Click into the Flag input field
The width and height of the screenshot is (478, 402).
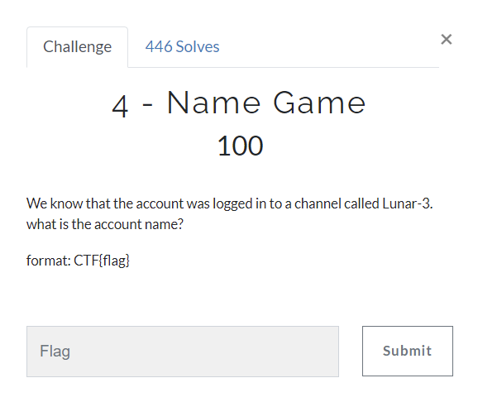[x=183, y=352]
